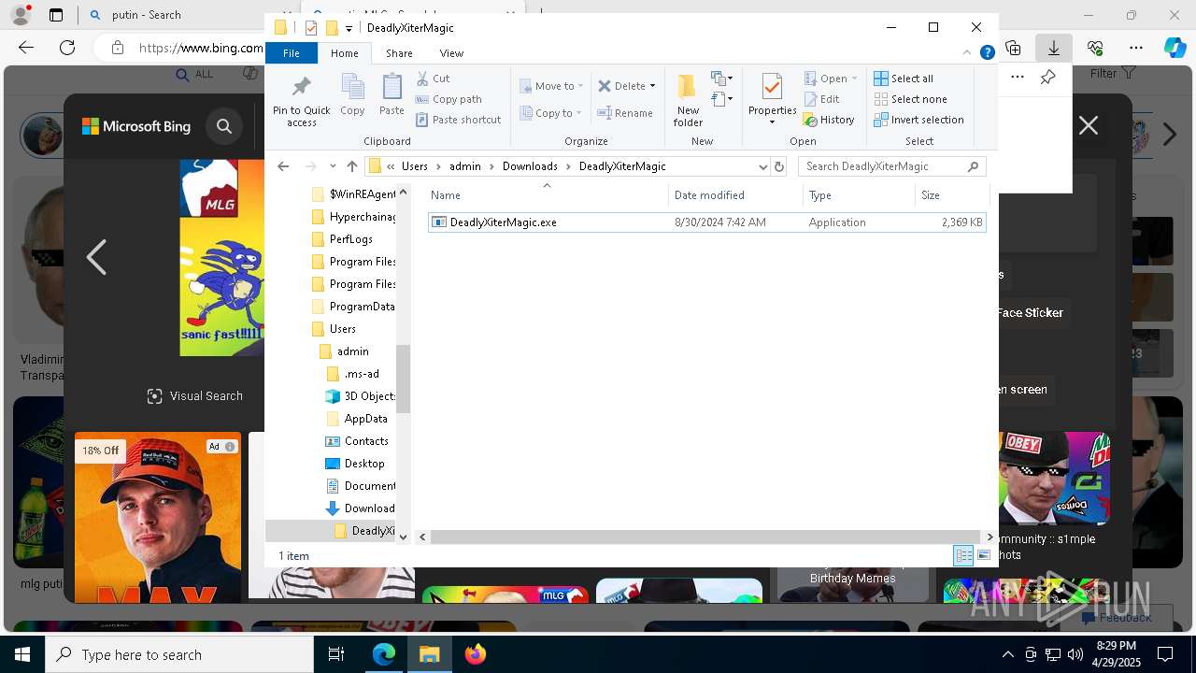
Task: Expand address bar history dropdown
Action: click(x=762, y=166)
